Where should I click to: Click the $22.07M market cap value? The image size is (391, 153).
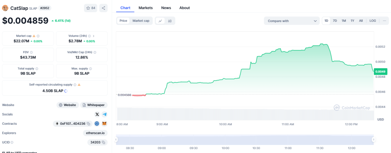click(x=21, y=41)
